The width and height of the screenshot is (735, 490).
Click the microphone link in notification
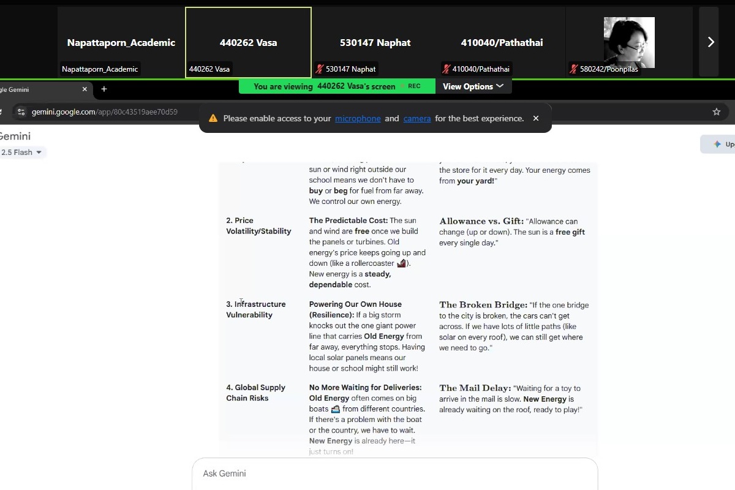[x=358, y=118]
